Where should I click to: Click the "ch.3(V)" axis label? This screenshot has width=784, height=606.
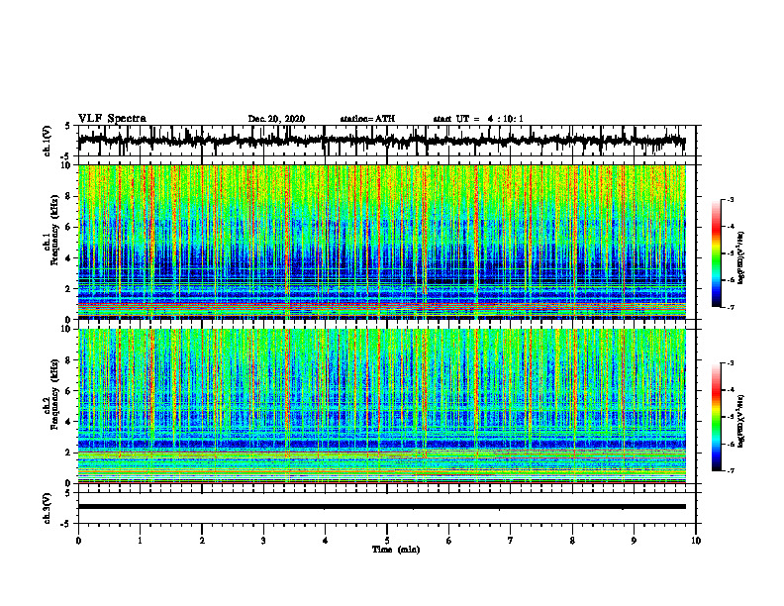pyautogui.click(x=48, y=508)
